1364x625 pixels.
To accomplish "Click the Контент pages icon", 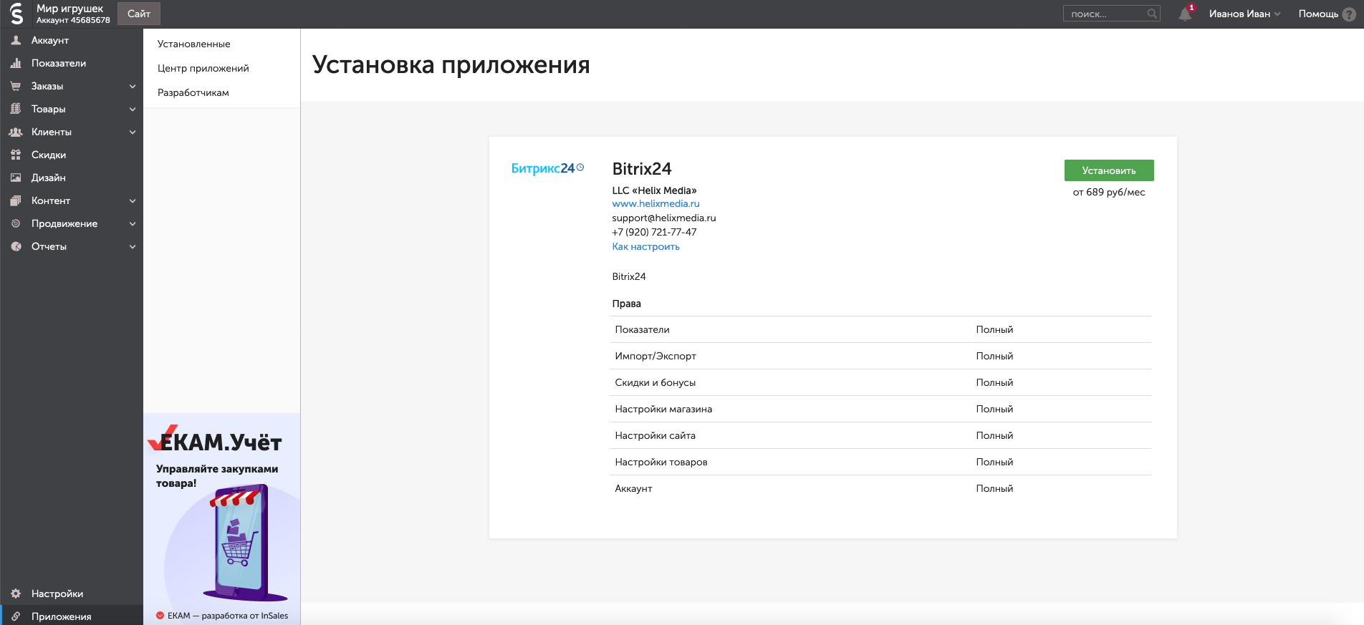I will tap(16, 200).
